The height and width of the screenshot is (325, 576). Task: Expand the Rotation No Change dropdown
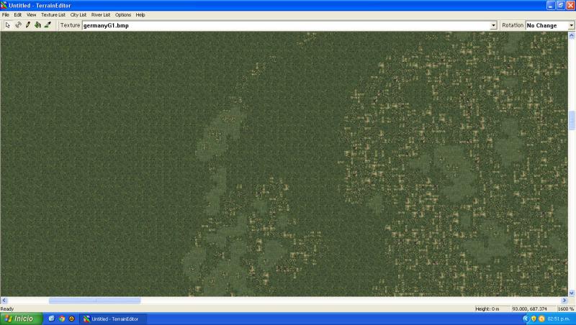click(x=571, y=25)
